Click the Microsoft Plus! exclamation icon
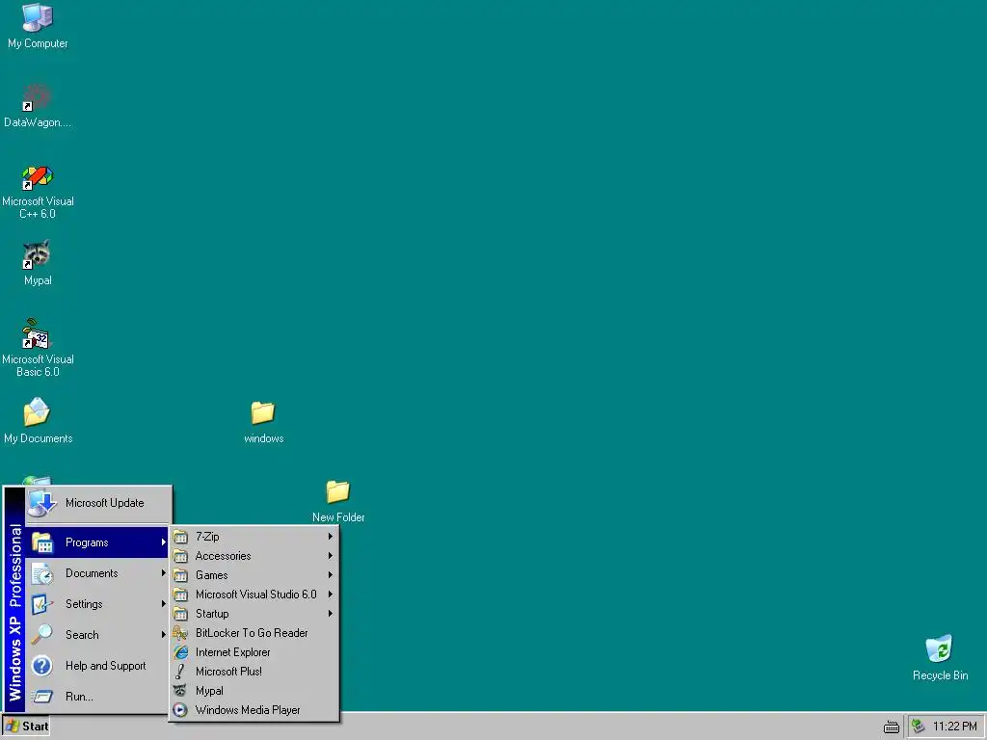 click(x=180, y=672)
